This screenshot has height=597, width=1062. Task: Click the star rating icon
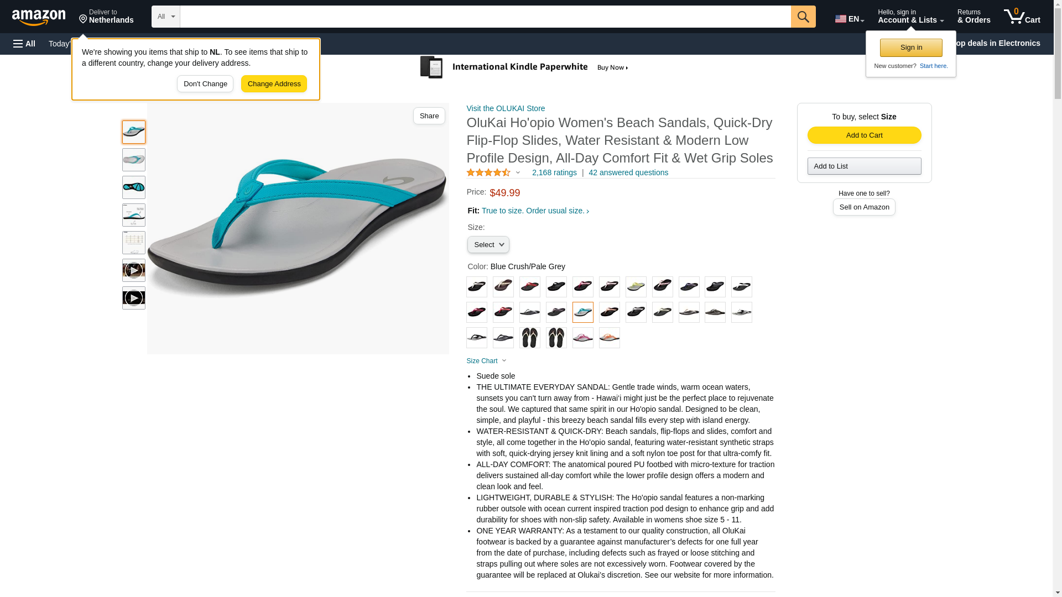tap(488, 172)
